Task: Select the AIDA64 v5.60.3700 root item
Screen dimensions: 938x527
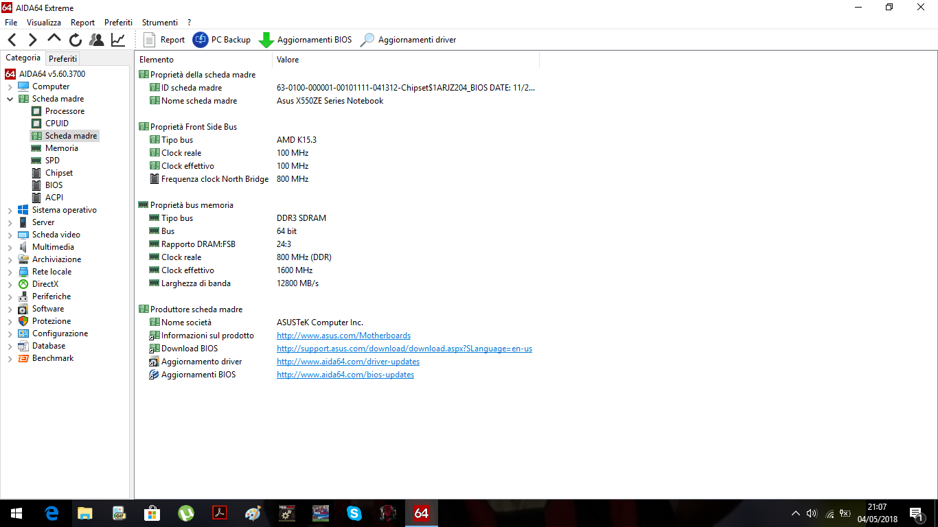Action: [x=52, y=74]
